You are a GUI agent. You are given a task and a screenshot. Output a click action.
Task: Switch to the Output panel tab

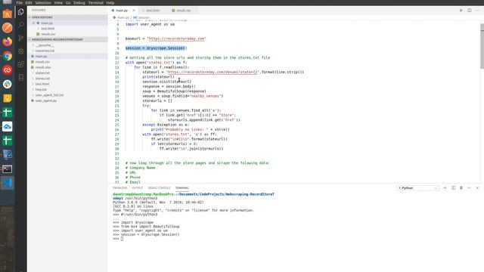point(138,188)
